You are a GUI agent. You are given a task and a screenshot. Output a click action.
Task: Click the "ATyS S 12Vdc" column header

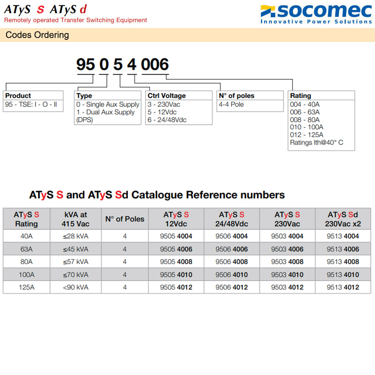176,219
